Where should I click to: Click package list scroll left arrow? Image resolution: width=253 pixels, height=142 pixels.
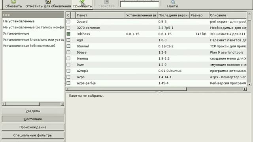pos(68,89)
